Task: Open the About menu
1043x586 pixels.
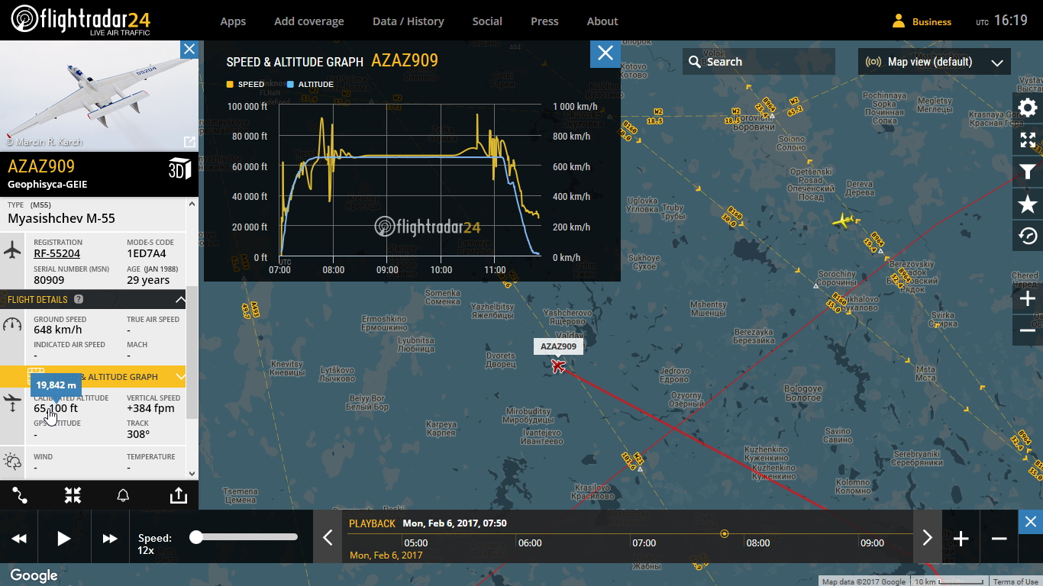Action: tap(602, 21)
